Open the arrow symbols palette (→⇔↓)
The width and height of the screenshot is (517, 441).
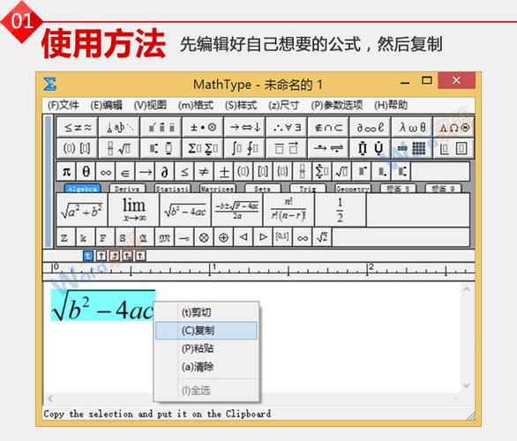point(244,127)
